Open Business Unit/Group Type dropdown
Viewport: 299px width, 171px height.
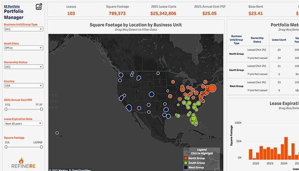24,29
